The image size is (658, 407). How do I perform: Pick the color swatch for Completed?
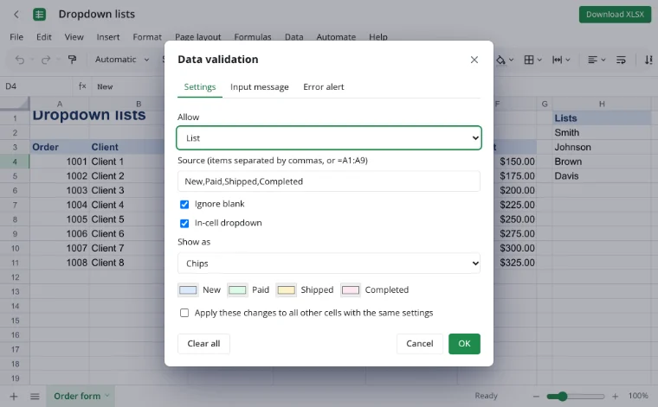click(x=351, y=290)
